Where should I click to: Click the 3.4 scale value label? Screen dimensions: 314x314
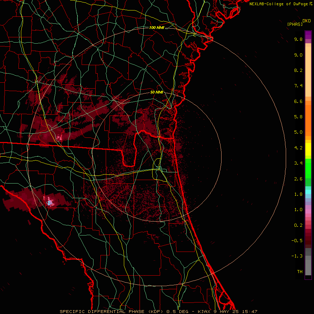[x=298, y=163]
